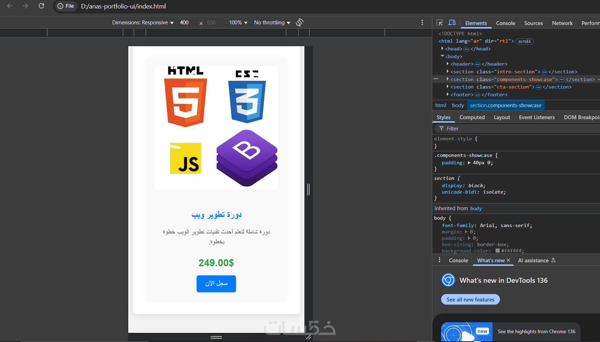Click the font-family Arial, sans-serif declaration
Viewport: 600px width, 342px height.
coord(487,225)
